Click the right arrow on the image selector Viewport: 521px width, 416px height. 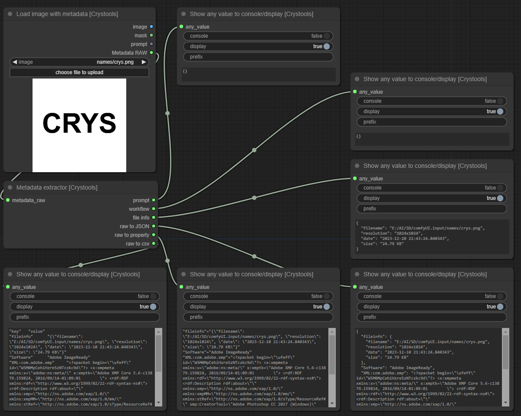pyautogui.click(x=144, y=62)
